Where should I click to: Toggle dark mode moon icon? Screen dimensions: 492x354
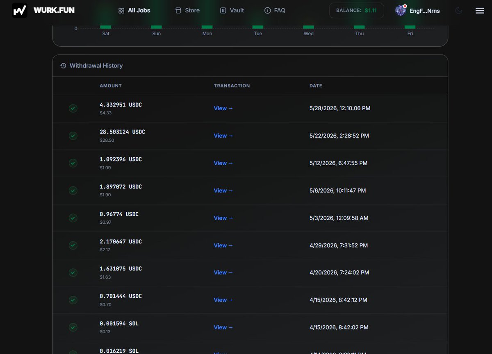tap(459, 11)
